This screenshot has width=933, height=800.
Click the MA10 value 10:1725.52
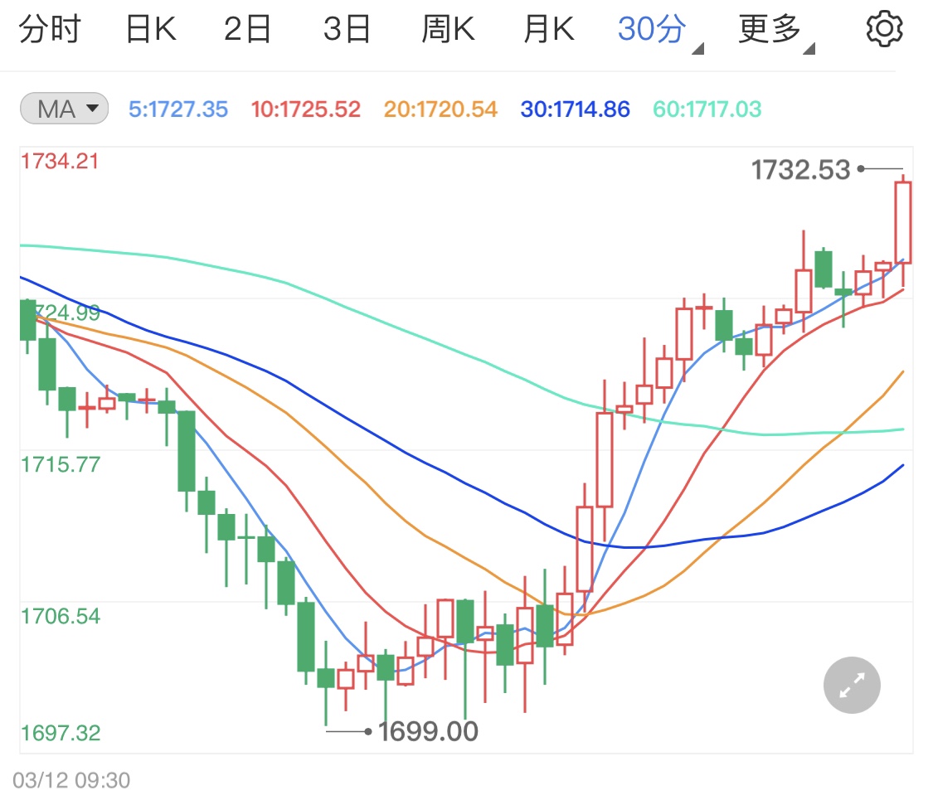(305, 109)
